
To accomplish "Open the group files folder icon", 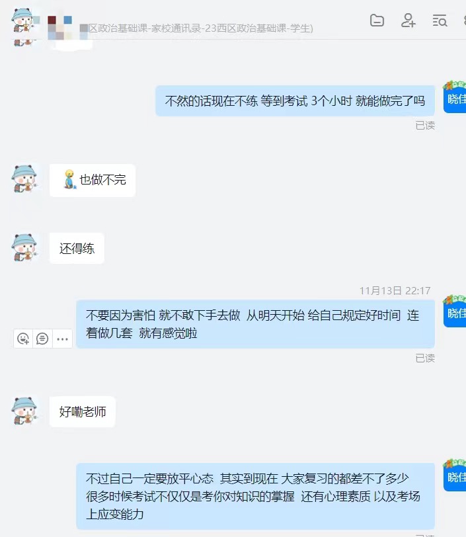I will (377, 21).
